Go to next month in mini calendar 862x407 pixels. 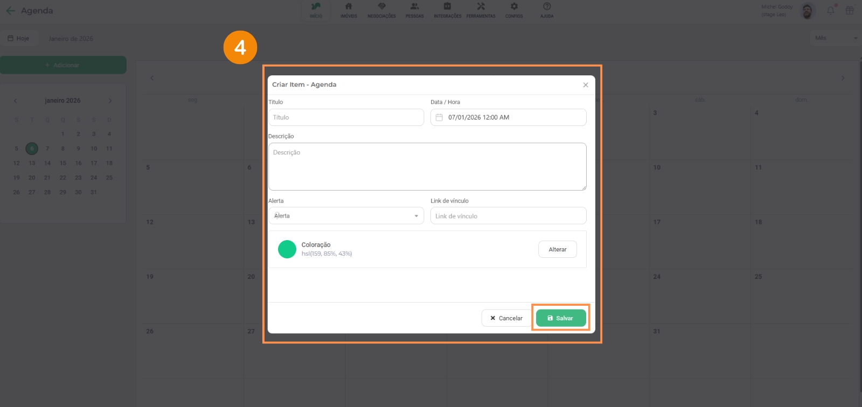pyautogui.click(x=110, y=101)
